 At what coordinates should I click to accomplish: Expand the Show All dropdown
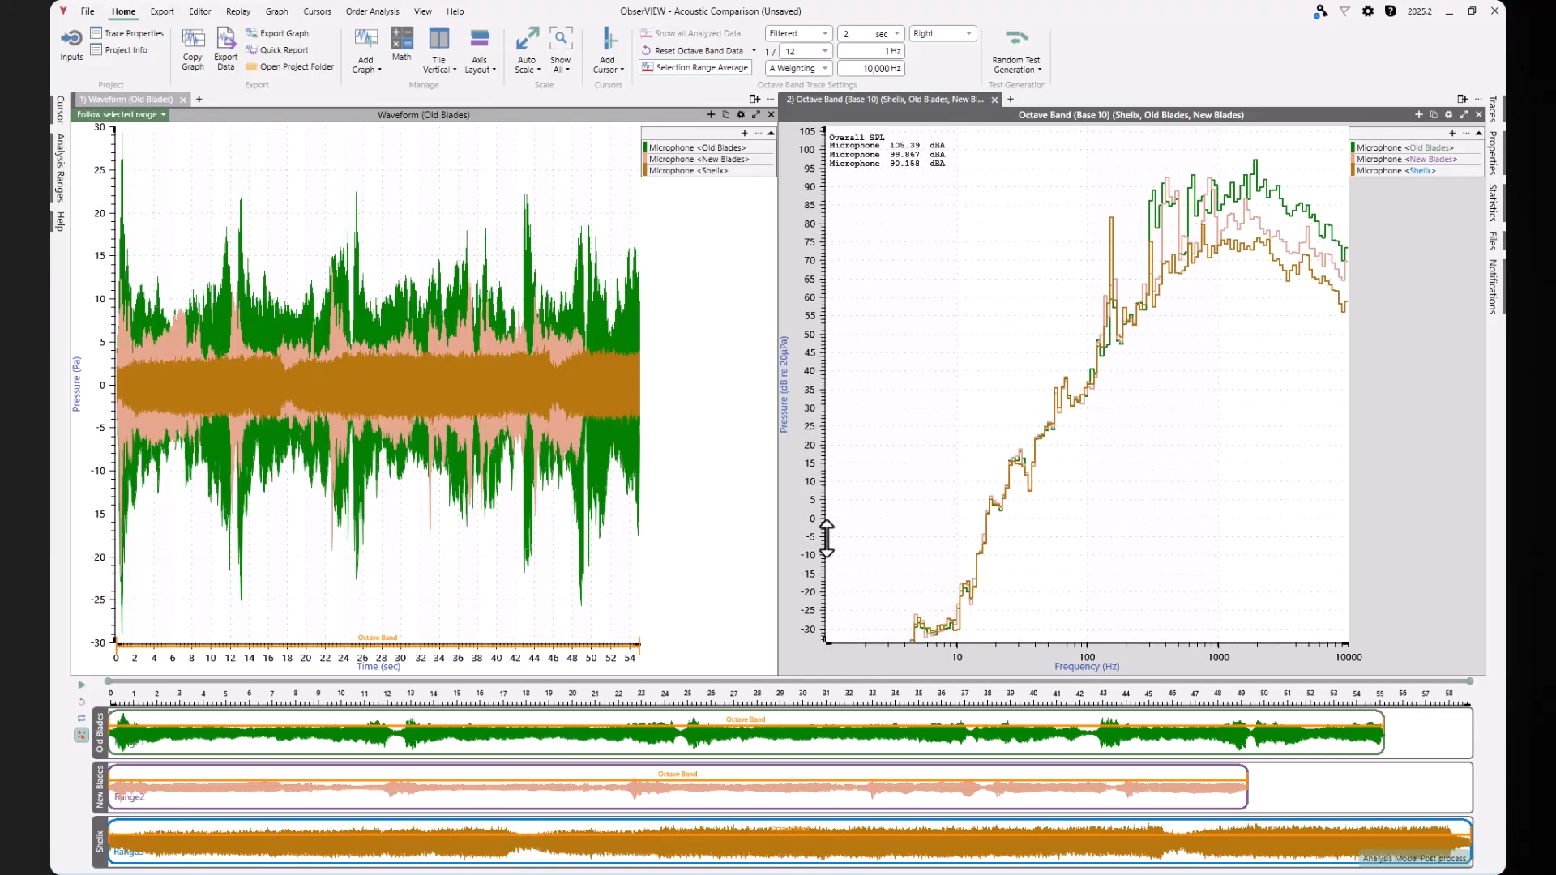click(x=560, y=66)
